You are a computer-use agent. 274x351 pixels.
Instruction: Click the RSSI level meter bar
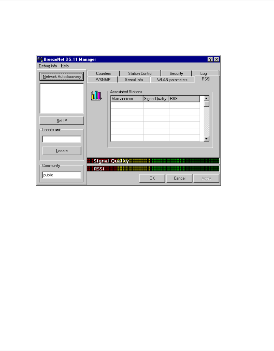(153, 168)
